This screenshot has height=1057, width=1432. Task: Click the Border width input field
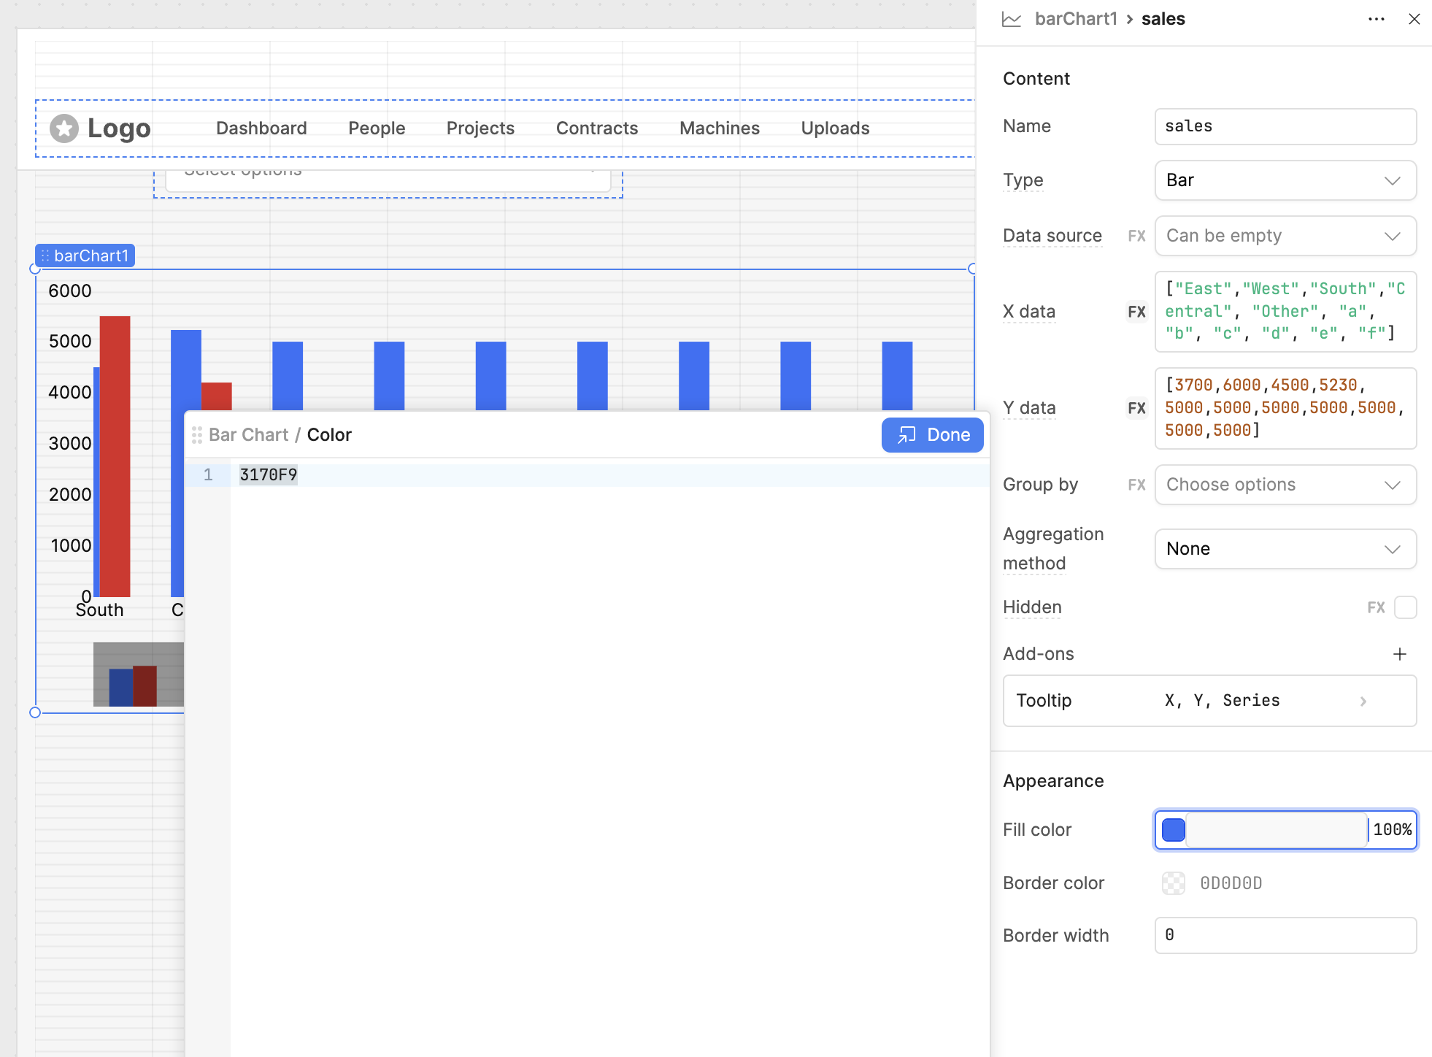tap(1285, 935)
